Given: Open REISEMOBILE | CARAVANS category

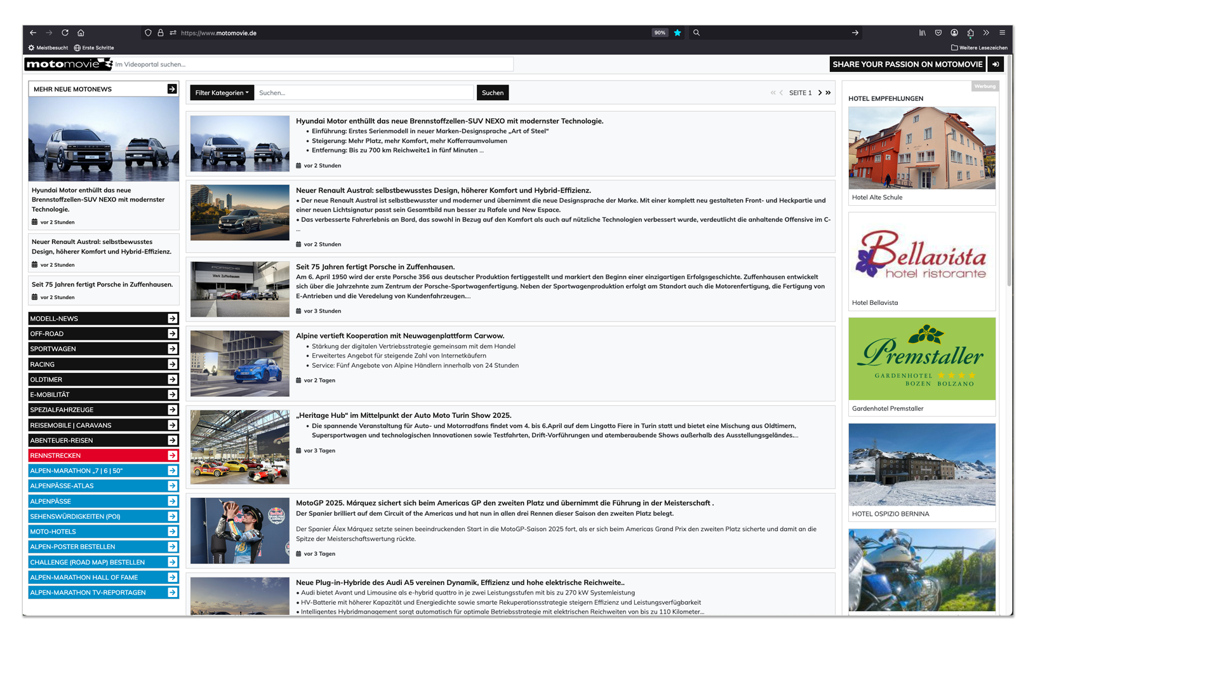Looking at the screenshot, I should tap(103, 425).
